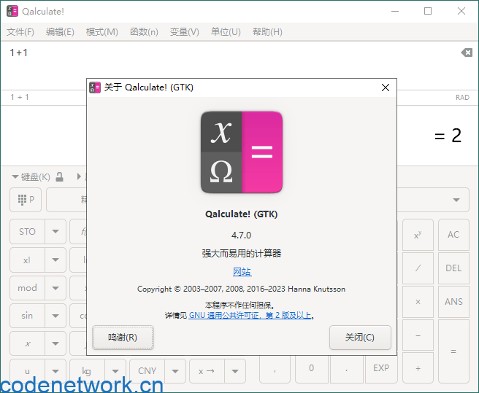Expand the x! dropdown arrow

click(x=55, y=260)
